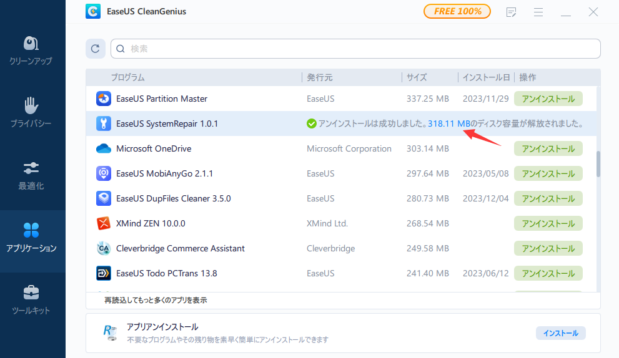
Task: Open the 最適化 sidebar section
Action: [x=31, y=175]
